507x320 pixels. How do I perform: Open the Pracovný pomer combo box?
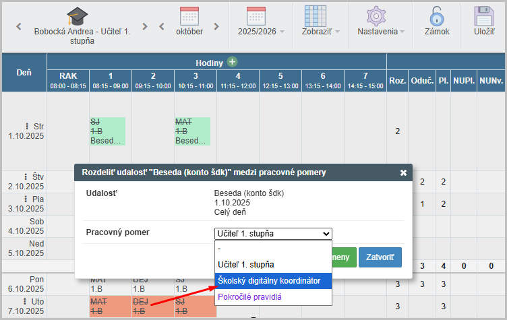coord(272,234)
